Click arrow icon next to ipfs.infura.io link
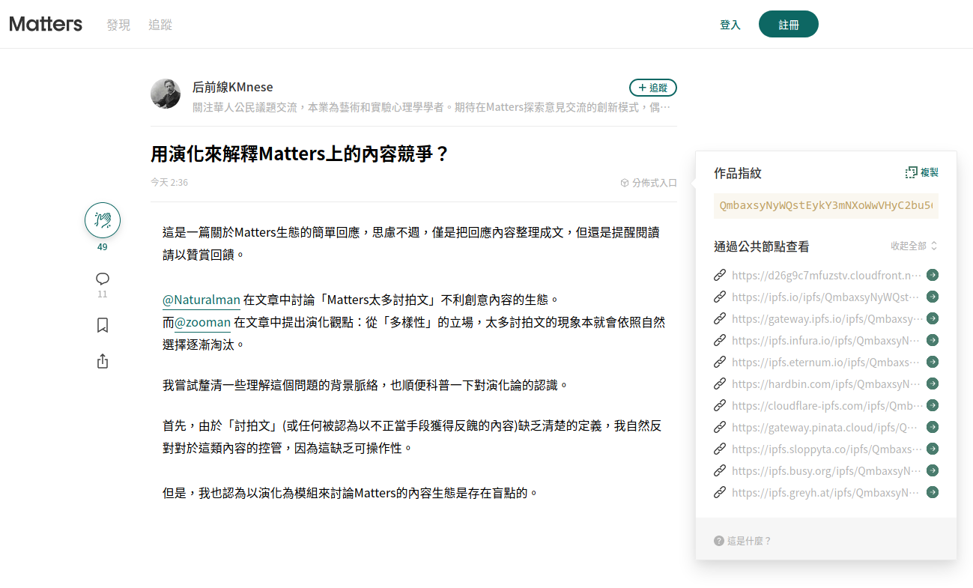Screen dimensions: 973x588 coord(933,340)
